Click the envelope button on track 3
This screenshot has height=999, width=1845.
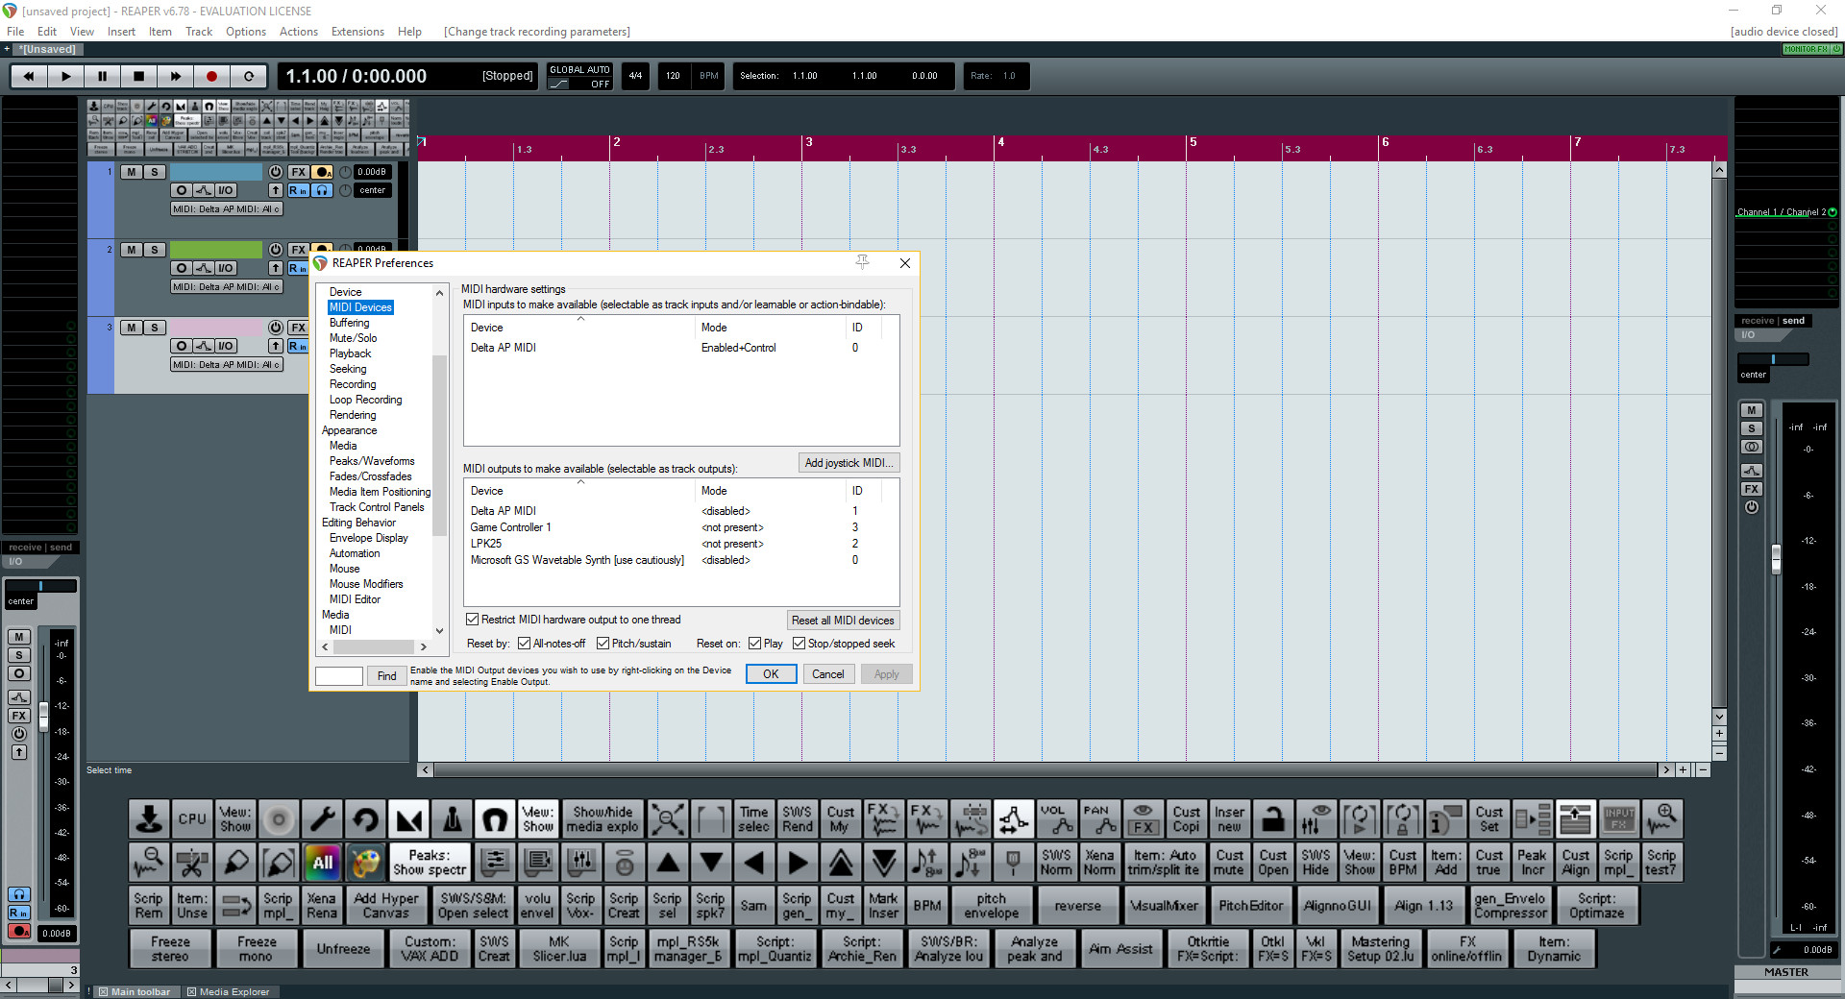pyautogui.click(x=204, y=346)
